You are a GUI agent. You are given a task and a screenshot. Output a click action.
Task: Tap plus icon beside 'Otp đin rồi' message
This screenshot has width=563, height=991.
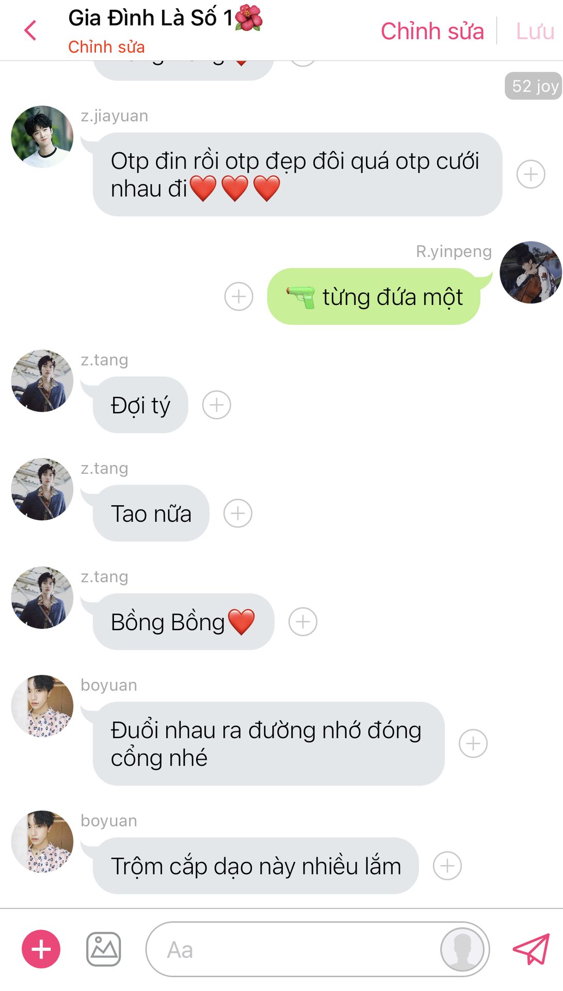(x=531, y=174)
